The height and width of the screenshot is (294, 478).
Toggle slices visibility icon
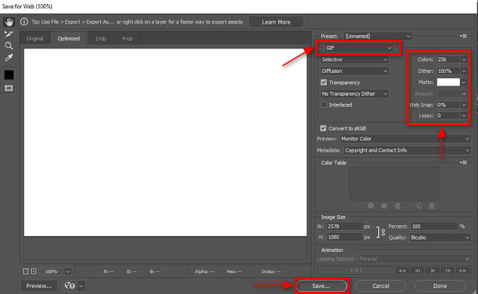click(x=9, y=88)
